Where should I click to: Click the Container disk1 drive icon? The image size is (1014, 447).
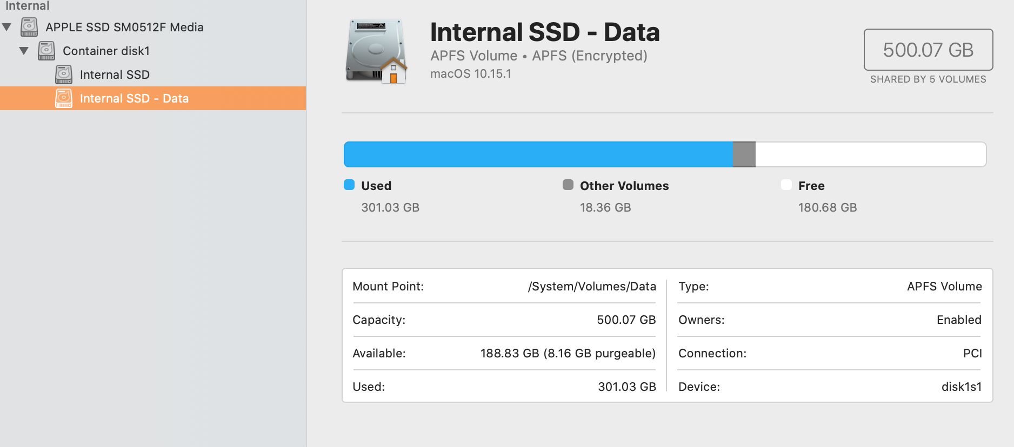(x=46, y=51)
